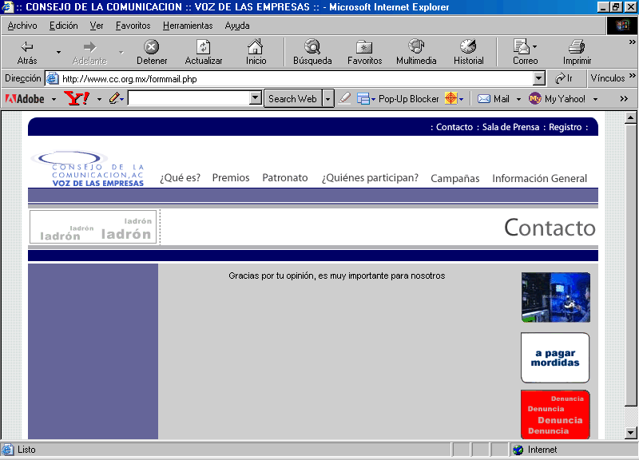Click the Yahoo Y! logo icon
639x460 pixels.
77,99
